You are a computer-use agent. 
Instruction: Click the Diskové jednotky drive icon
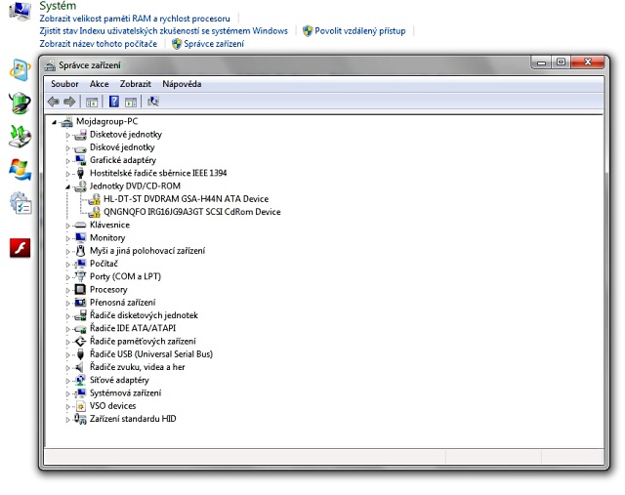80,147
